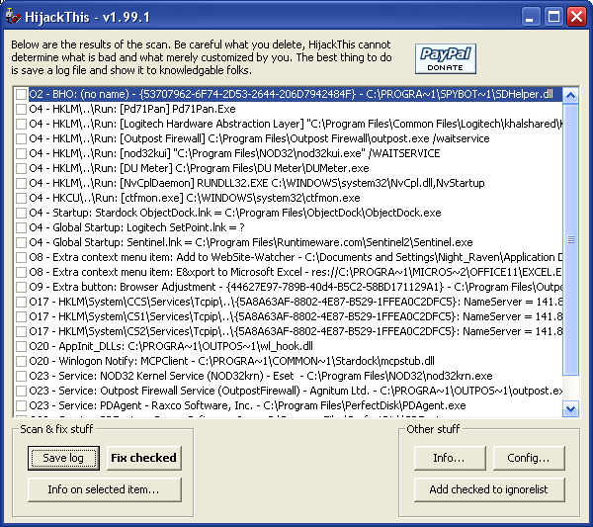
Task: Click the Save log button
Action: (63, 458)
